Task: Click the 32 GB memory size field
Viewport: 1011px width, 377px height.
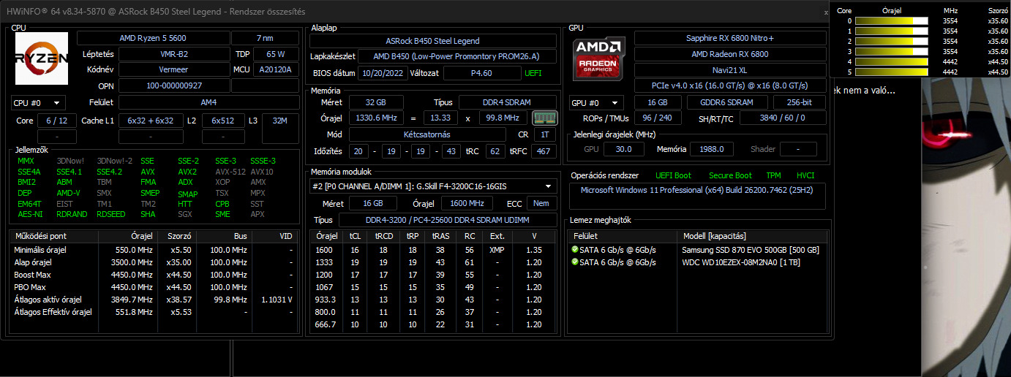Action: coord(376,102)
